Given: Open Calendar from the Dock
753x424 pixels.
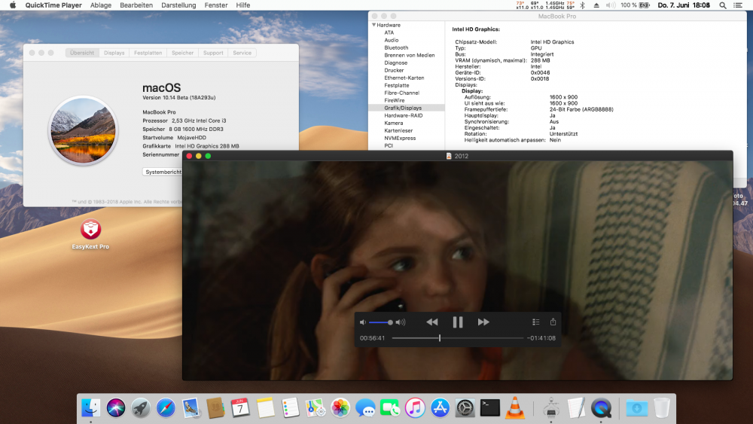Looking at the screenshot, I should 240,408.
